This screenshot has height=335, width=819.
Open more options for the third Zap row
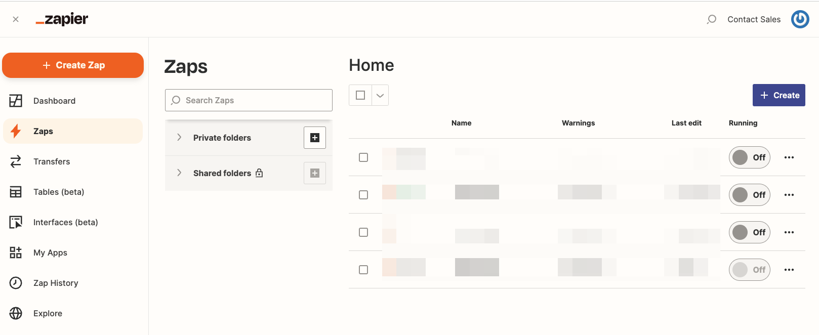[x=789, y=232]
